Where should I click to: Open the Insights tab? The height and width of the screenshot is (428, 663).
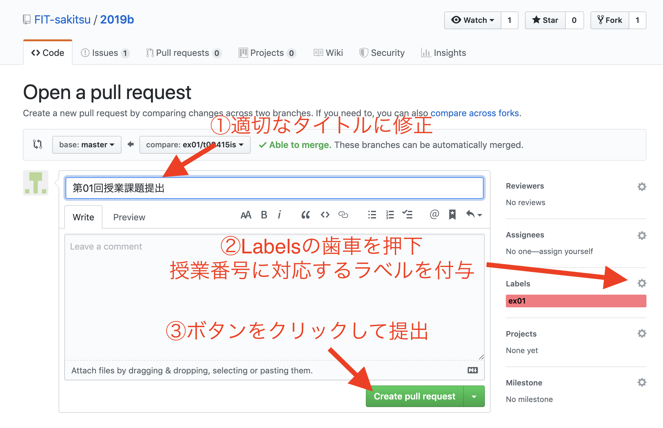pos(443,53)
